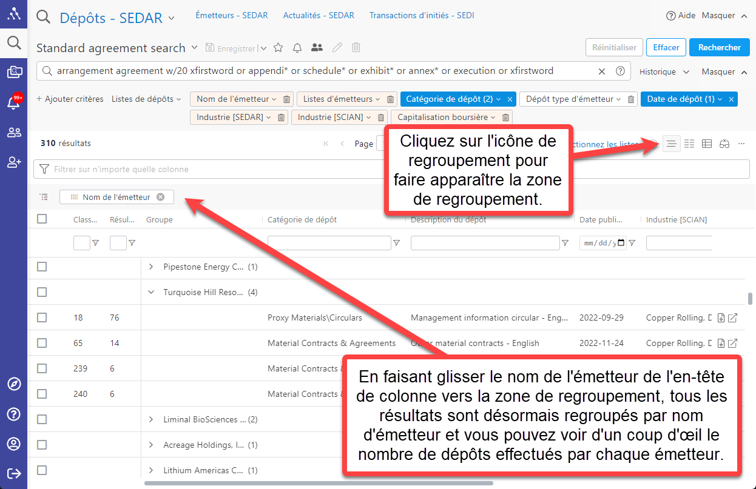This screenshot has height=489, width=756.
Task: Mark the saved search as favorite star
Action: (x=278, y=48)
